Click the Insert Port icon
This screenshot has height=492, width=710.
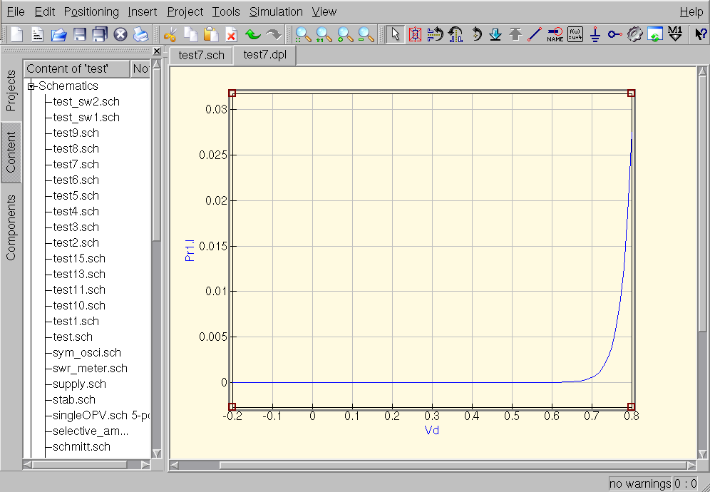click(x=614, y=34)
